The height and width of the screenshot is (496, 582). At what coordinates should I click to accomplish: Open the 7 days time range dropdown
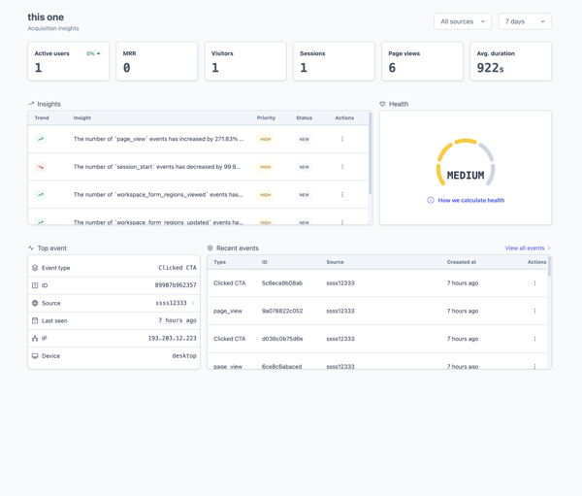click(x=524, y=21)
